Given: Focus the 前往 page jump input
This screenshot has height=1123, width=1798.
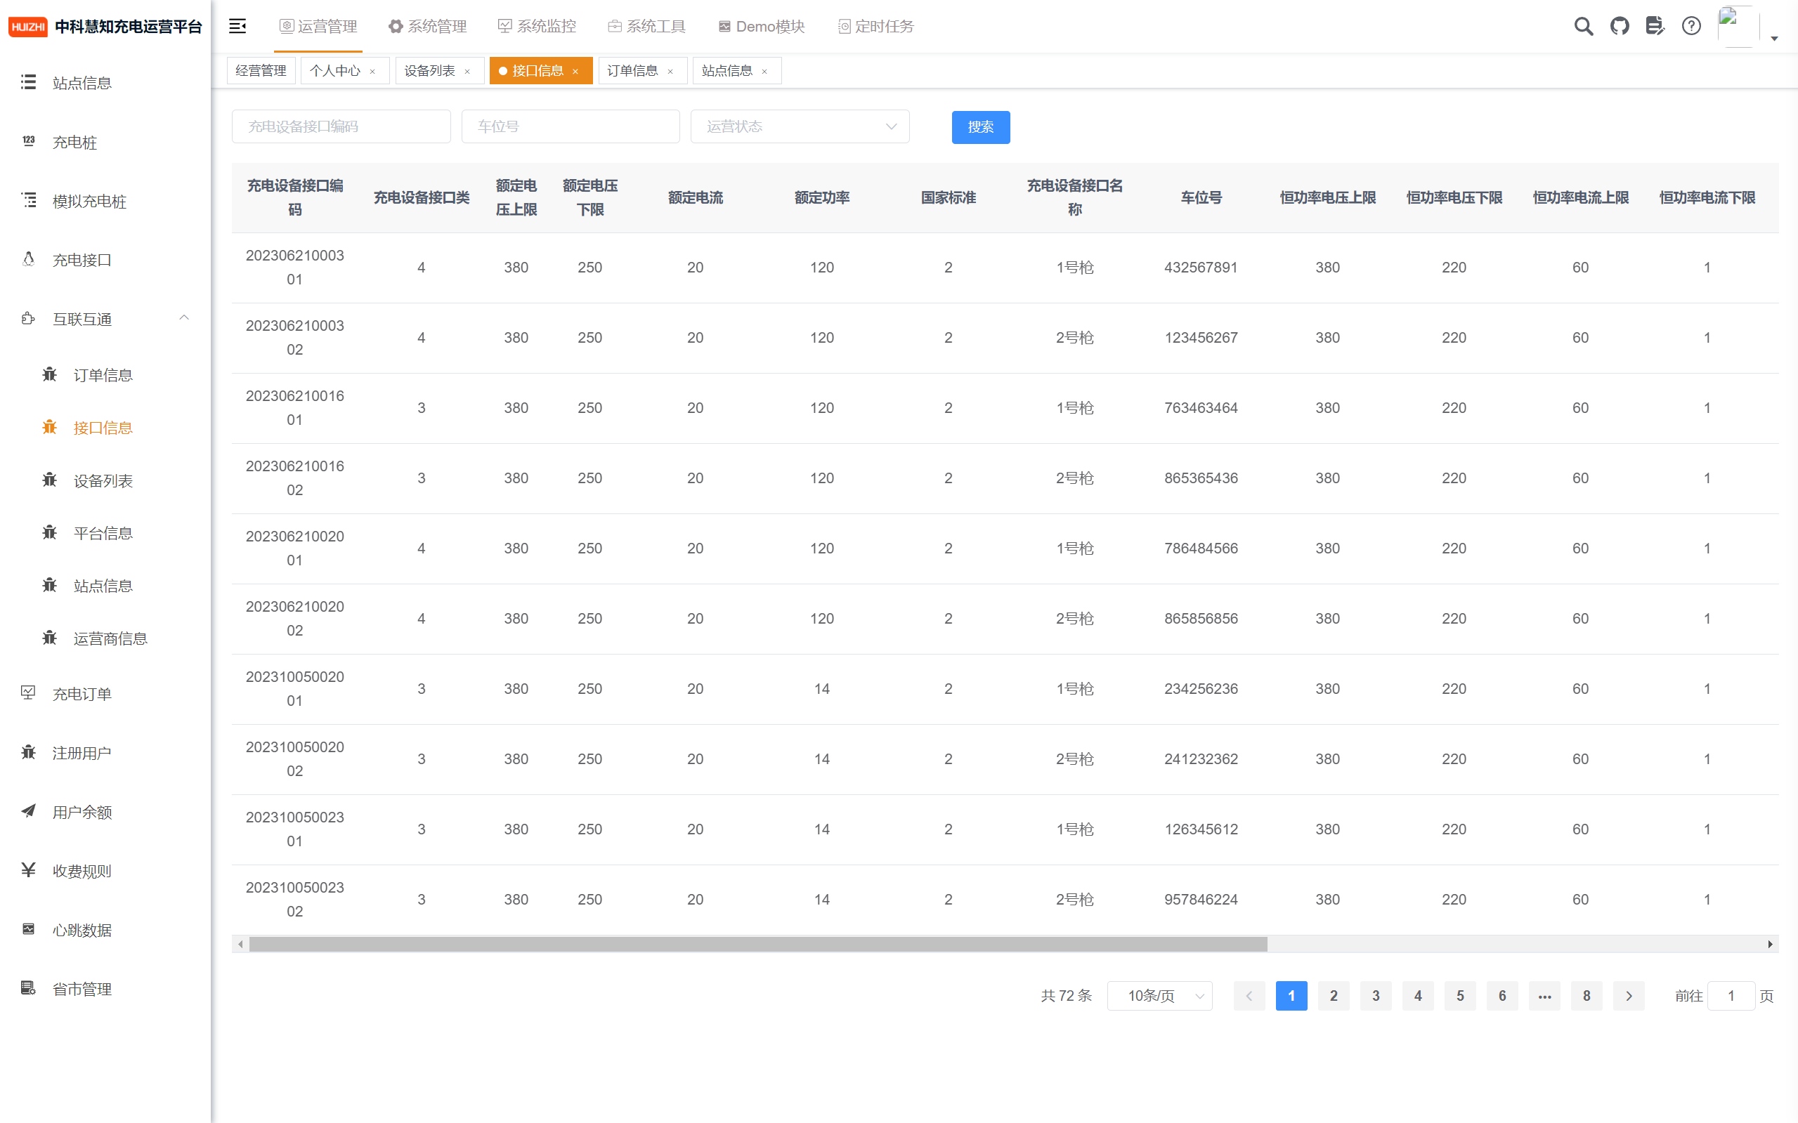Looking at the screenshot, I should coord(1731,996).
